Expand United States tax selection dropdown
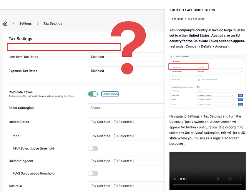249x192 pixels. coord(126,122)
